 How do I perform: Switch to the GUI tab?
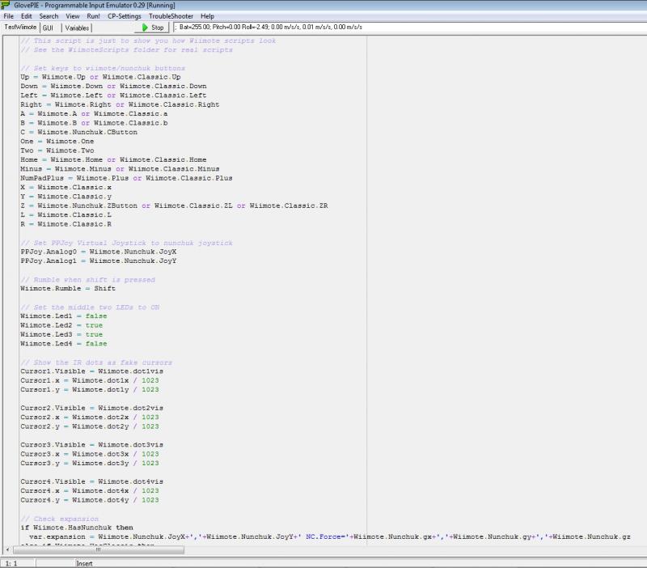(49, 28)
